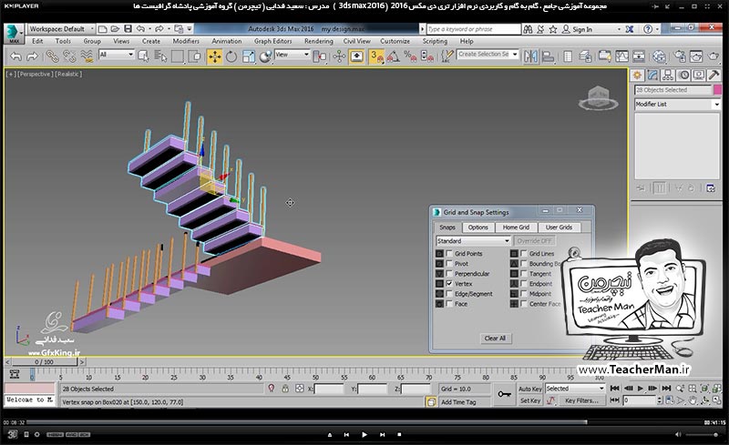Image resolution: width=729 pixels, height=445 pixels.
Task: Toggle the Percent Snap button
Action: [410, 56]
